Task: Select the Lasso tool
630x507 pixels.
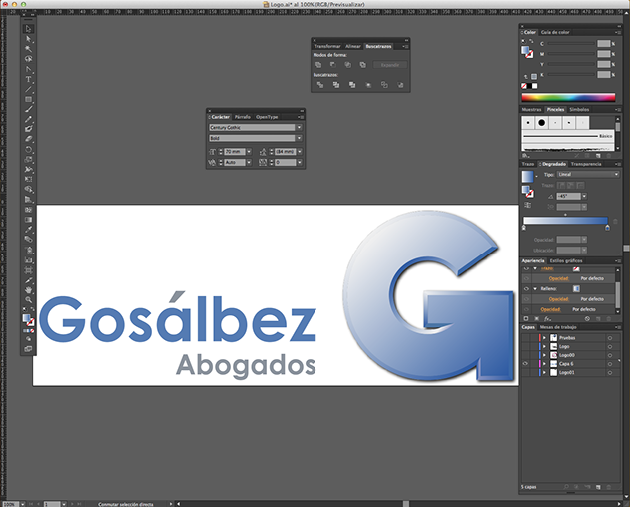Action: pyautogui.click(x=28, y=59)
